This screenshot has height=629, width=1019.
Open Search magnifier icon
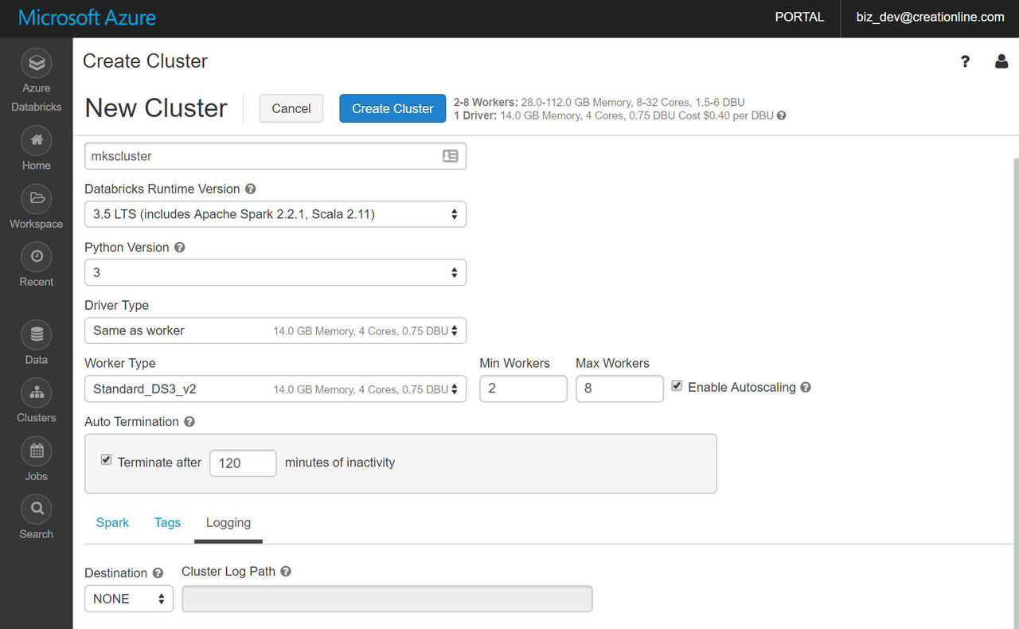[x=37, y=509]
